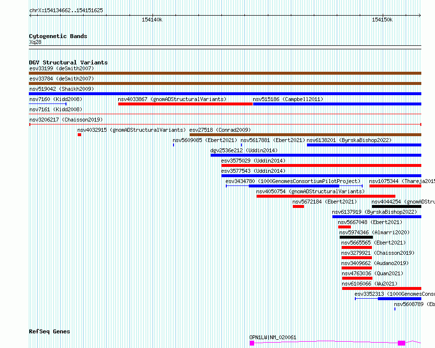Open nsv4033867 (gnomADStructuralVariants) label
This screenshot has height=348, width=435.
click(x=172, y=99)
